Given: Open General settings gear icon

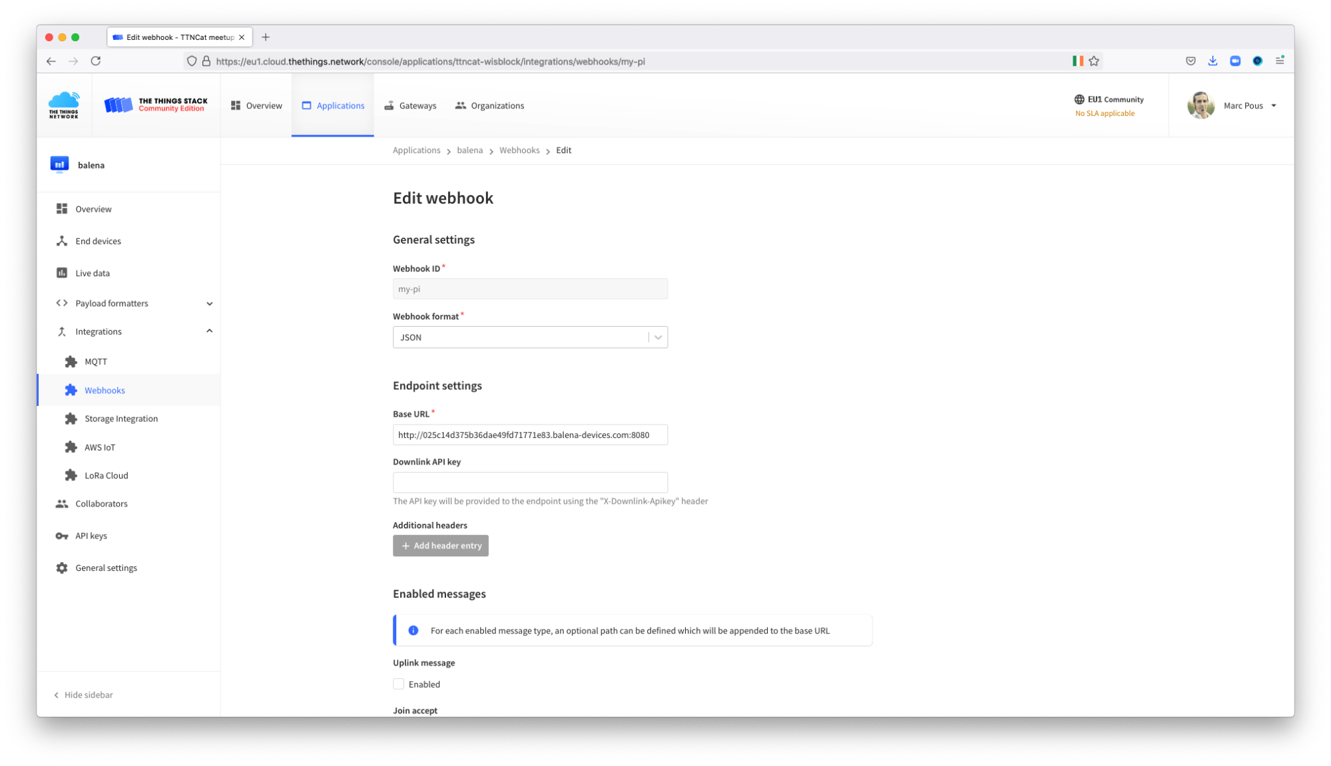Looking at the screenshot, I should (62, 568).
